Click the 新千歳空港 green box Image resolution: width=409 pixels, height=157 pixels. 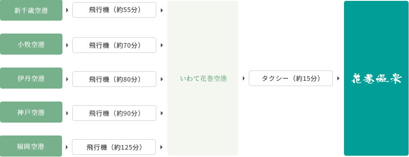tap(31, 10)
